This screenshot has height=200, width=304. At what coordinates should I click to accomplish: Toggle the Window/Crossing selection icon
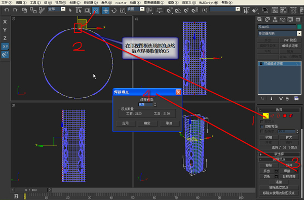point(95,10)
